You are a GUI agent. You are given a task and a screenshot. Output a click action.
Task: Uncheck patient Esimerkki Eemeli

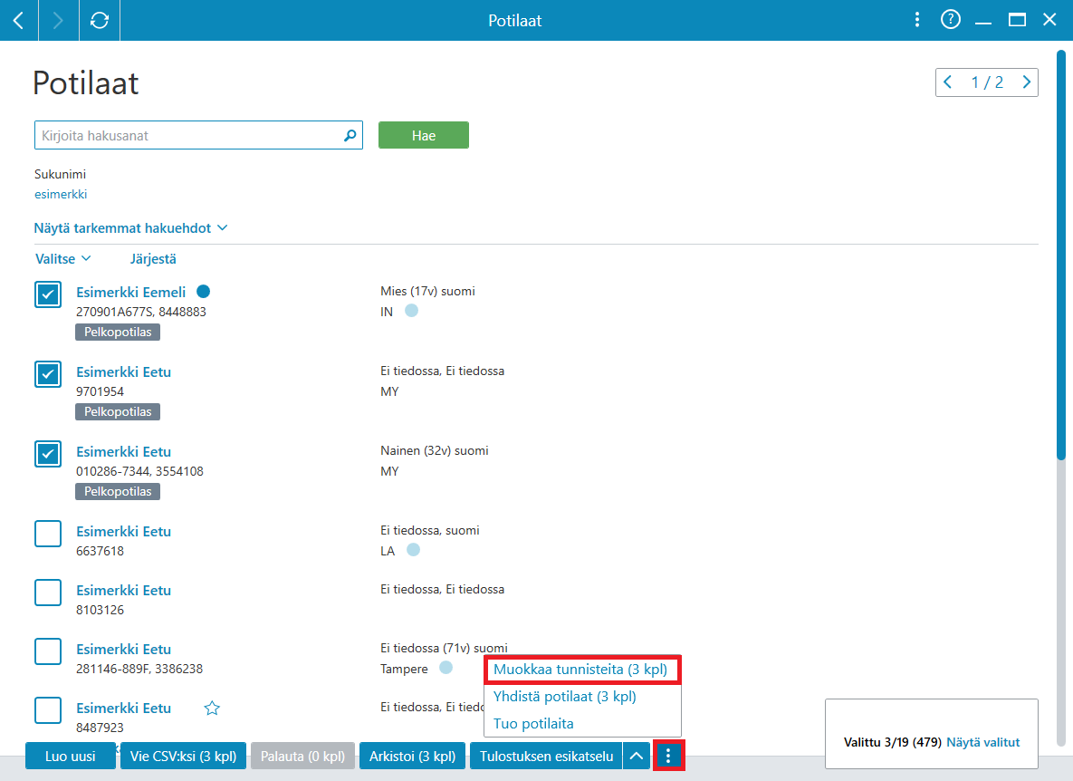(48, 294)
